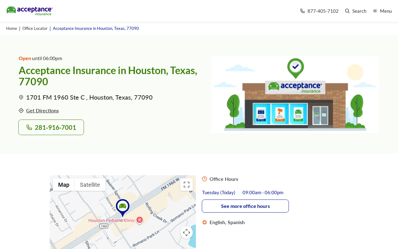Click the location pin icon beside address
The width and height of the screenshot is (398, 249).
pos(21,97)
